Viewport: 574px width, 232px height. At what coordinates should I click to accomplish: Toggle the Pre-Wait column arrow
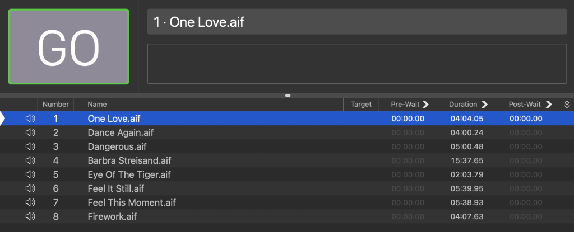425,104
